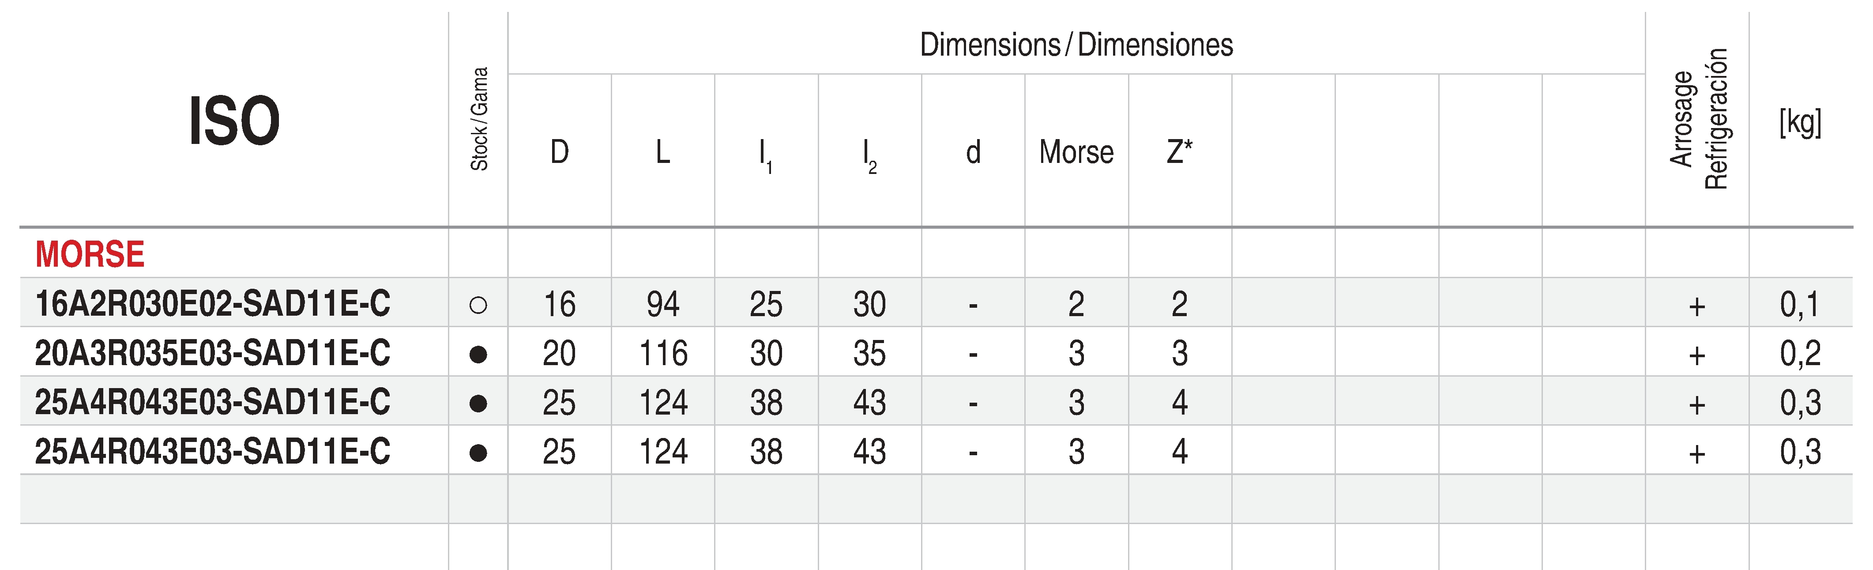
Task: Click the Dimensions/Dimensiones header
Action: [1076, 45]
